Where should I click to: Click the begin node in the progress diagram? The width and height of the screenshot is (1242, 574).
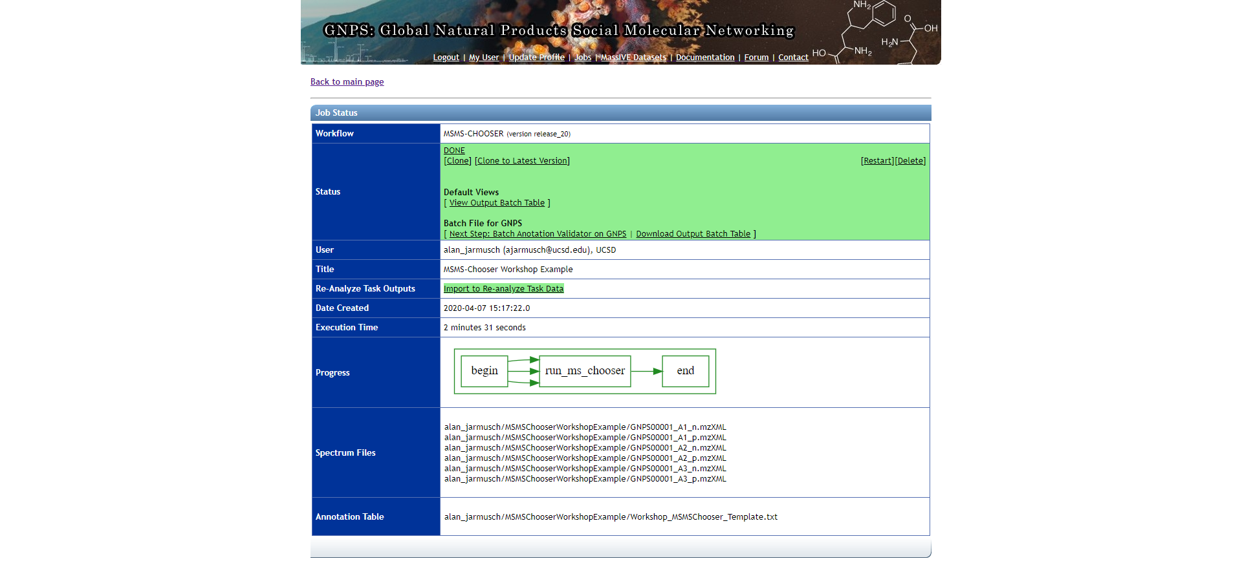(x=485, y=371)
